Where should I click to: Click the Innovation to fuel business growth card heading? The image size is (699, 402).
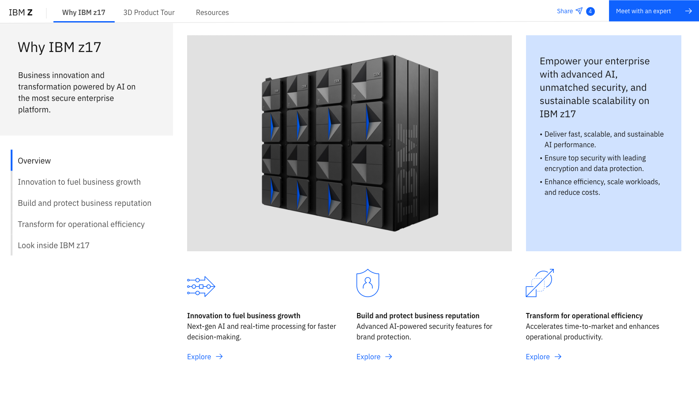point(244,316)
